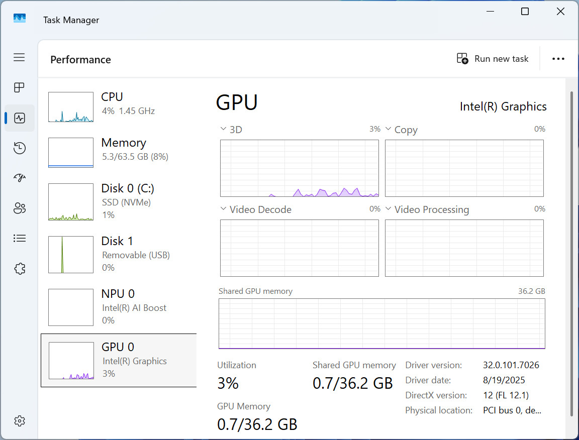Select Disk 0 (C:) in resource list
This screenshot has width=579, height=440.
coord(119,201)
